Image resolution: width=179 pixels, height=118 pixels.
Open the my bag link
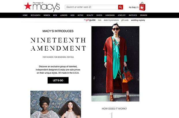[134, 7]
